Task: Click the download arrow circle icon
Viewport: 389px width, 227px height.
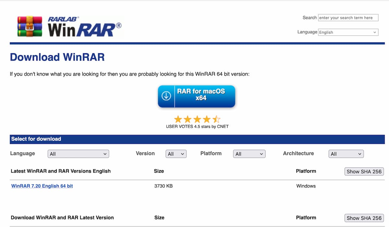Action: click(166, 96)
